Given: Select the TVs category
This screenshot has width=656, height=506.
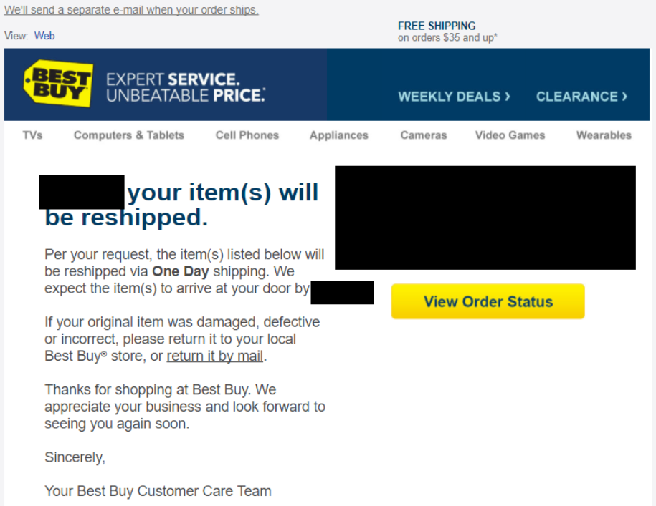Looking at the screenshot, I should coord(33,135).
